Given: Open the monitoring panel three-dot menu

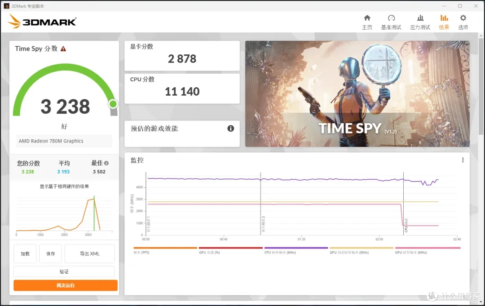Looking at the screenshot, I should (x=463, y=160).
